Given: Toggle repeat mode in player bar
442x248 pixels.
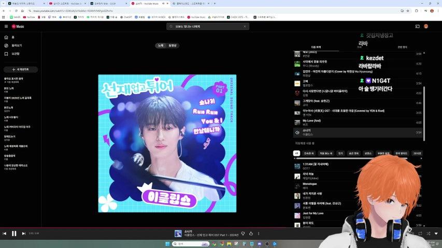Looking at the screenshot, I should point(420,234).
